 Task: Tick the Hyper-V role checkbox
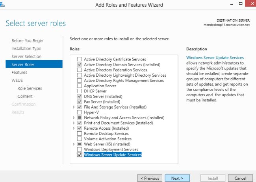80,112
